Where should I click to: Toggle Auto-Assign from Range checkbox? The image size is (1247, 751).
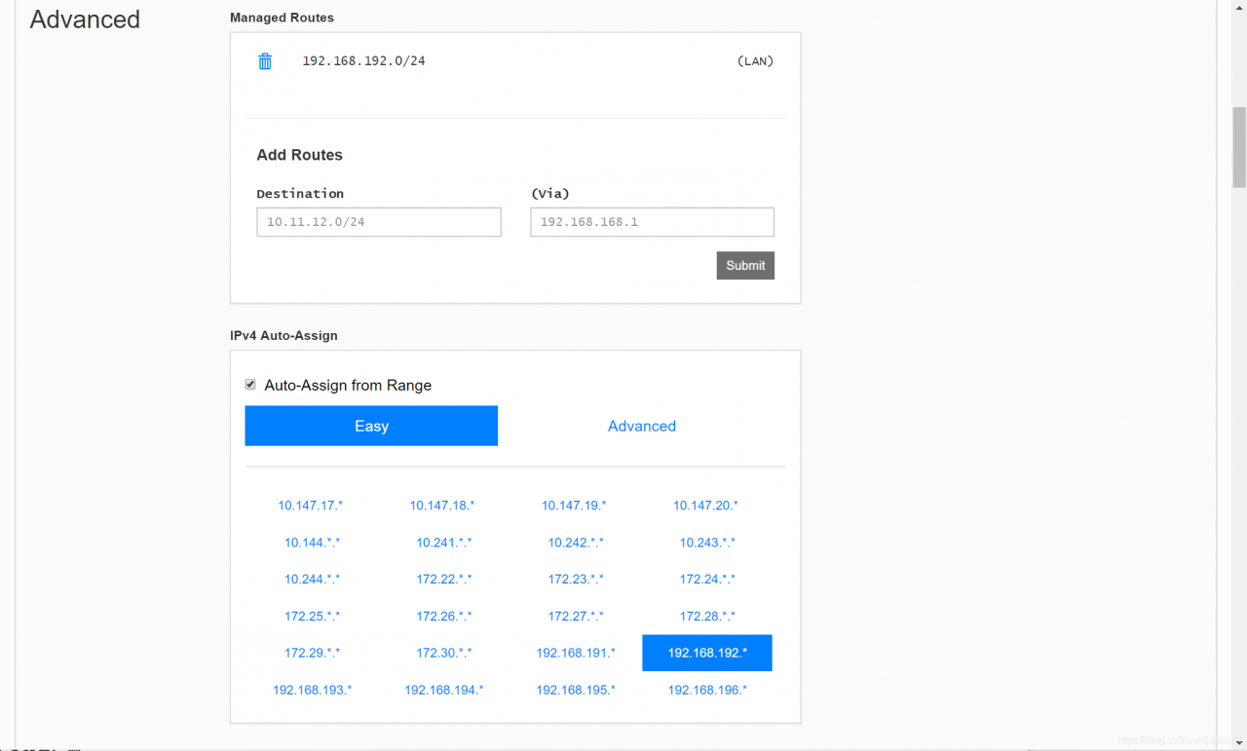(250, 385)
